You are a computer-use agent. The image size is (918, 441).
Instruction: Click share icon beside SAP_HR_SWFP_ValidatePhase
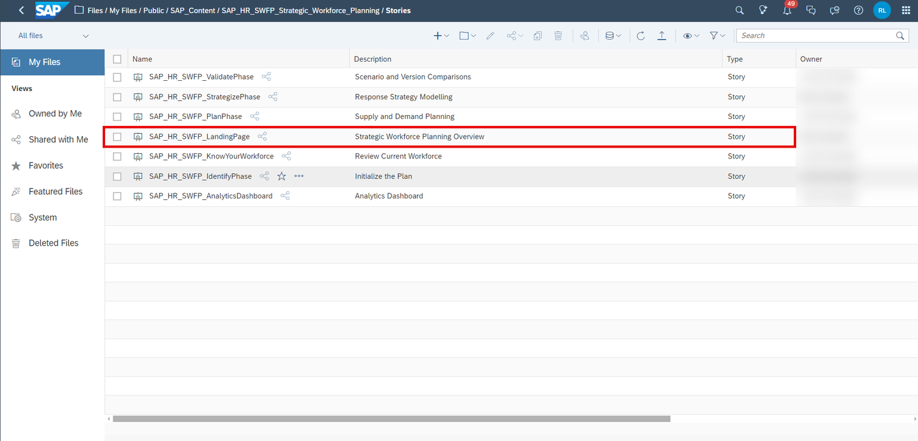266,77
